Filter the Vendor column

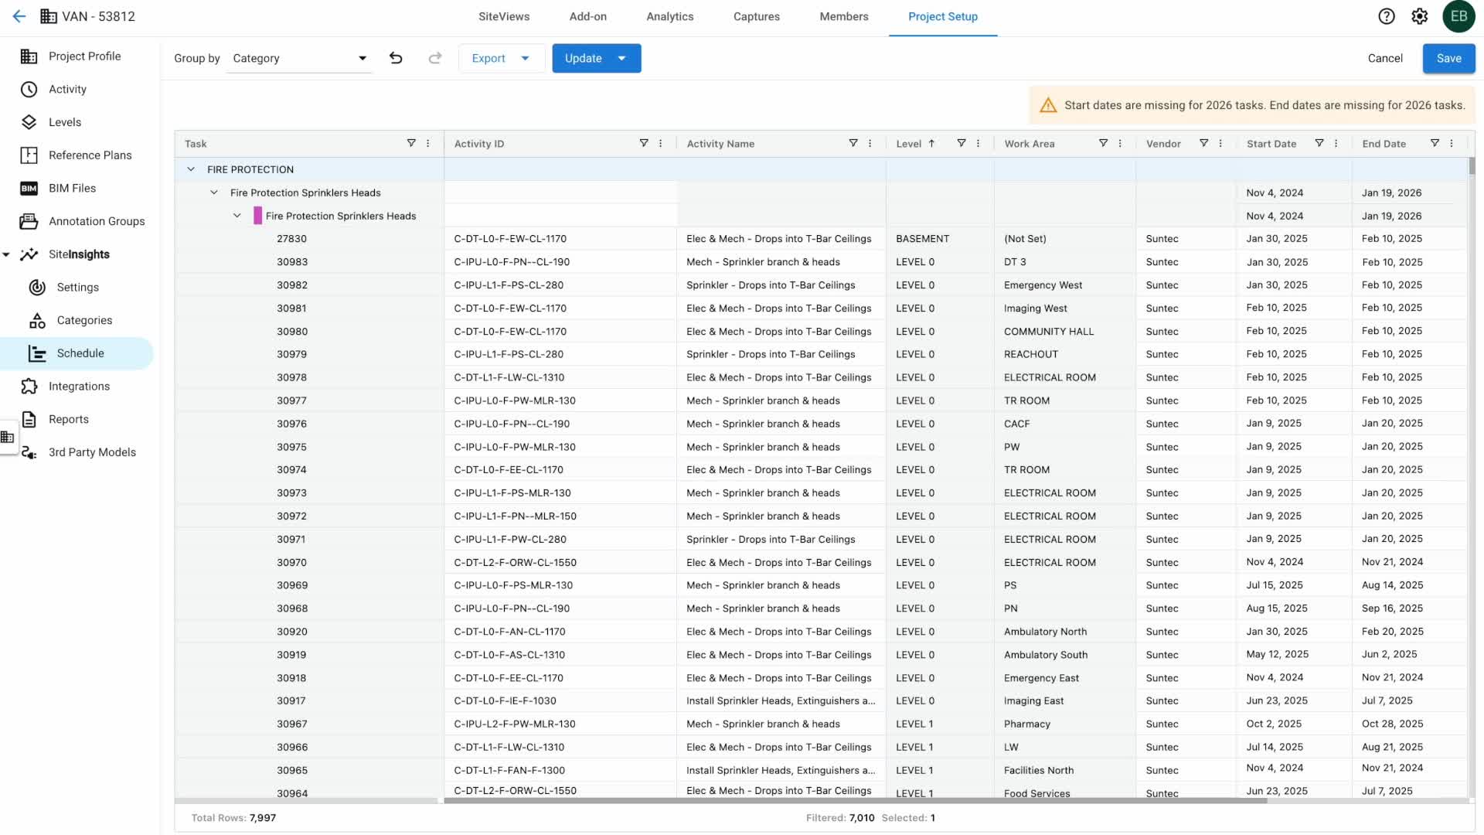pos(1203,143)
